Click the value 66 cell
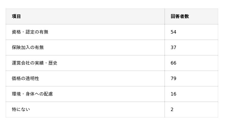The height and width of the screenshot is (126, 229). point(191,63)
